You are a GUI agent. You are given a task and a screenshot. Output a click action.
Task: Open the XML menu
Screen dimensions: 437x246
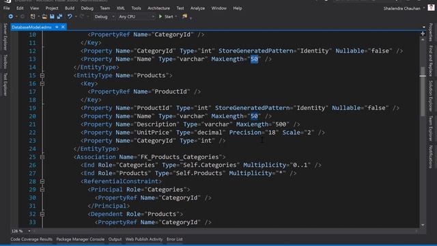(121, 8)
